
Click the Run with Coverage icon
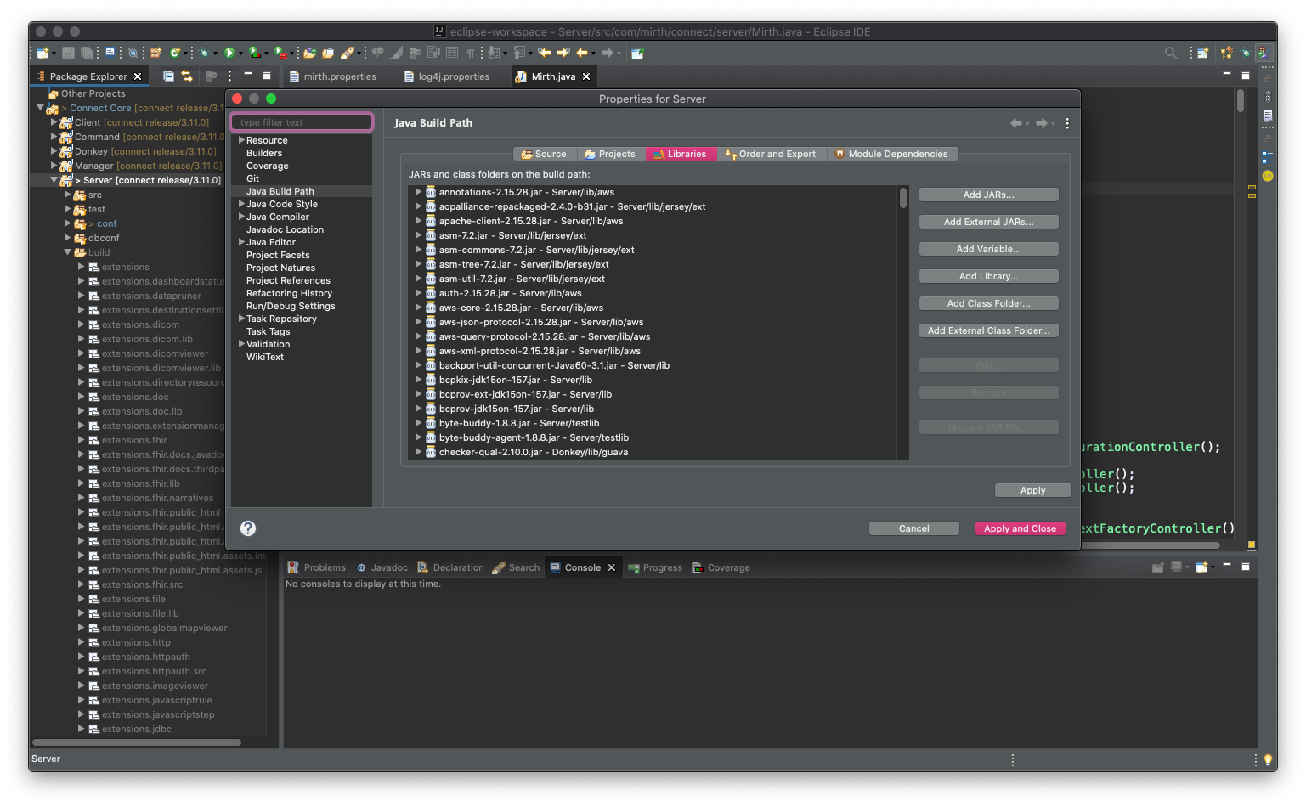[x=254, y=53]
